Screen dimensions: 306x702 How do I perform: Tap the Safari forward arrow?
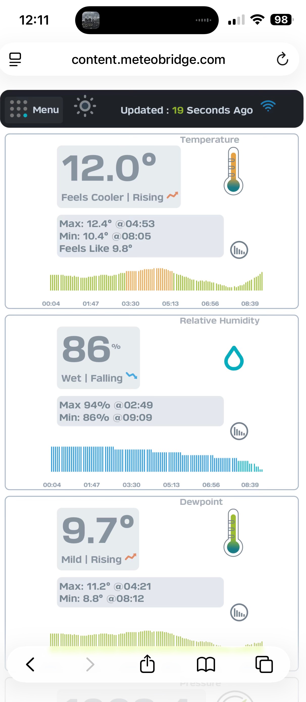(x=90, y=664)
